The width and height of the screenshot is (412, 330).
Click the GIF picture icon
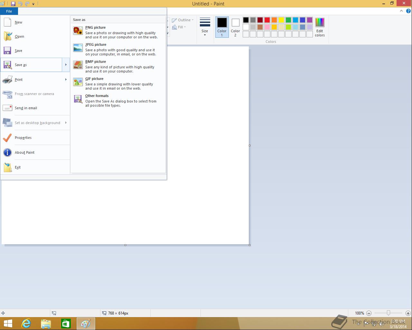click(78, 82)
